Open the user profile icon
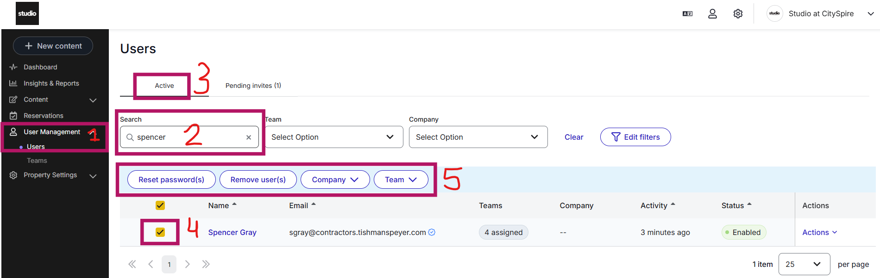This screenshot has height=278, width=880. (712, 14)
